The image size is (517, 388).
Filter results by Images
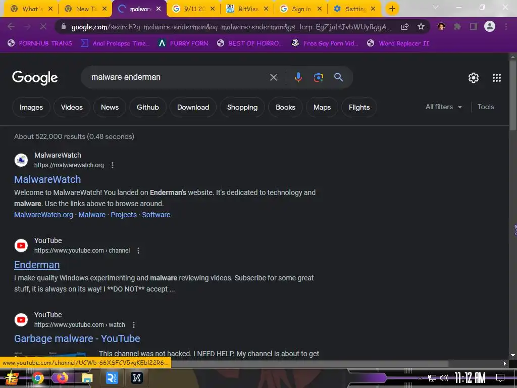(x=31, y=107)
